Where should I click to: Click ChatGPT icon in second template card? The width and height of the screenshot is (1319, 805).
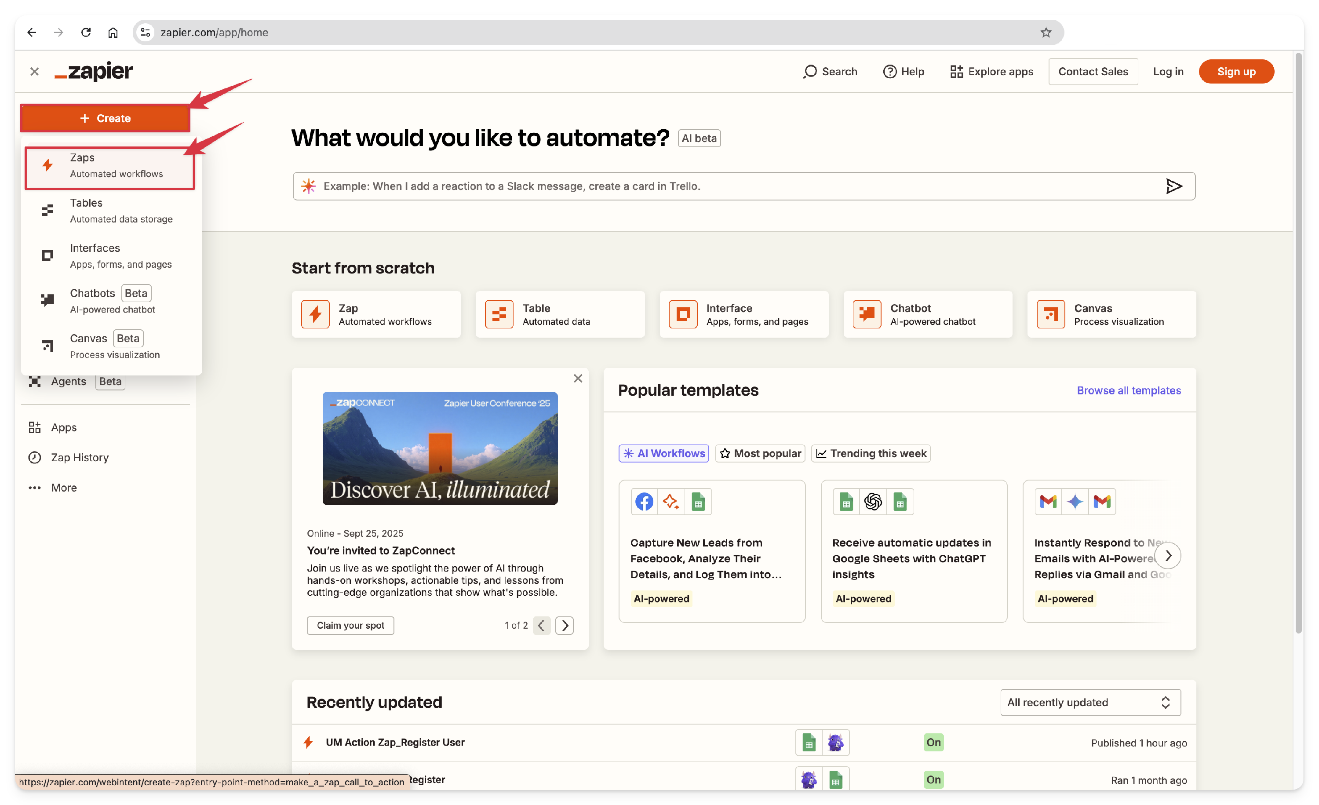873,502
